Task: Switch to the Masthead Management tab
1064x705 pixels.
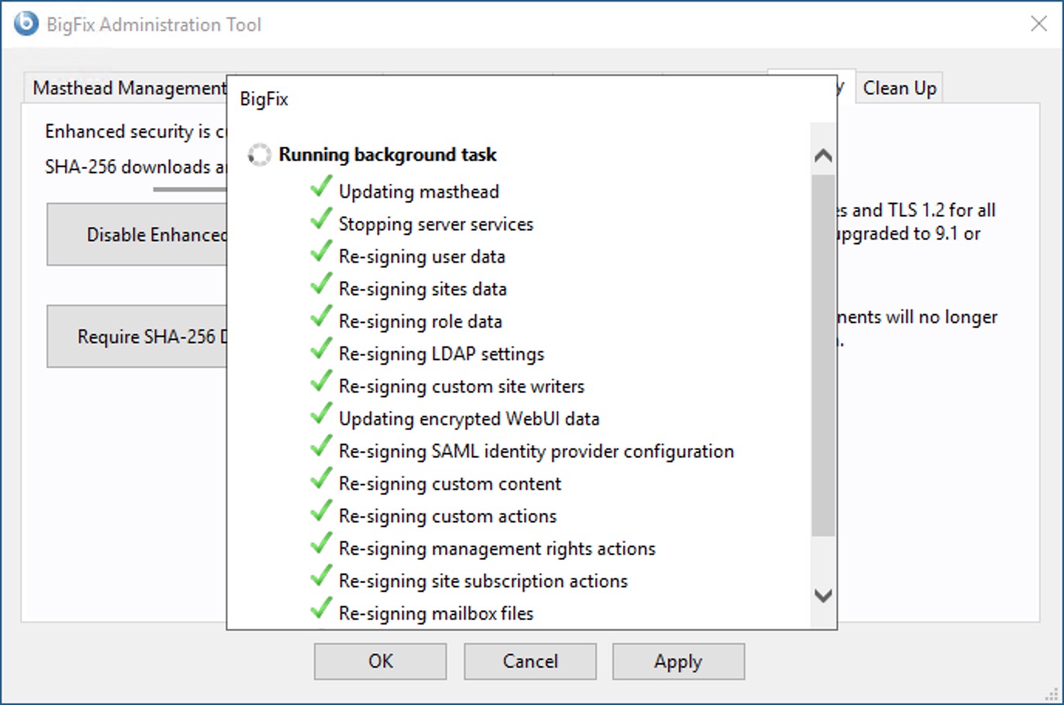Action: [x=129, y=88]
